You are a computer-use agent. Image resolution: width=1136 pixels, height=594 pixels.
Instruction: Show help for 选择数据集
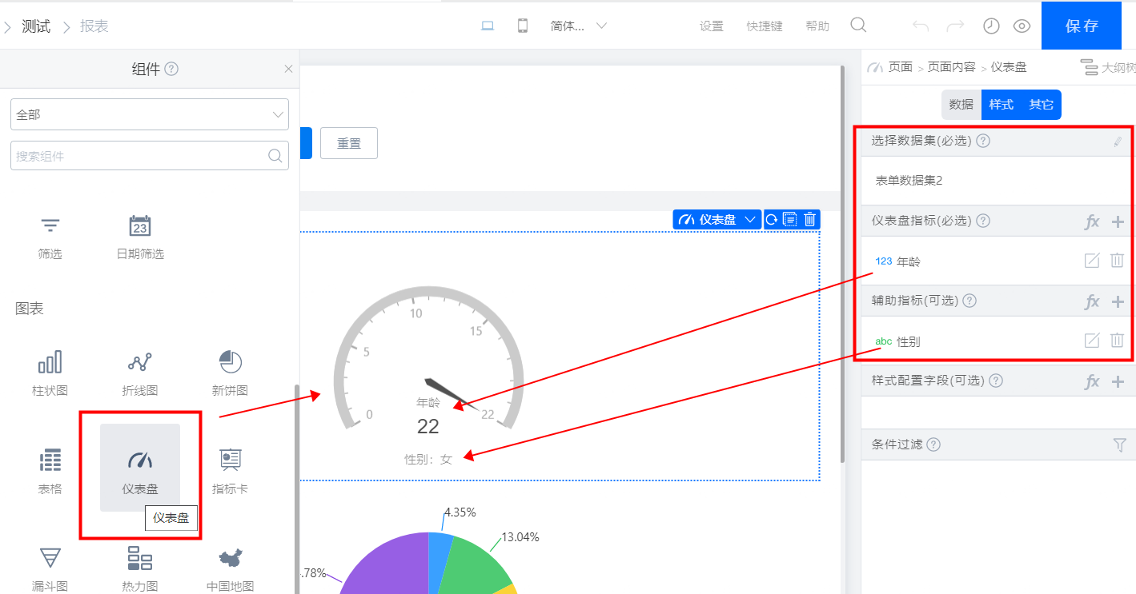[x=984, y=141]
